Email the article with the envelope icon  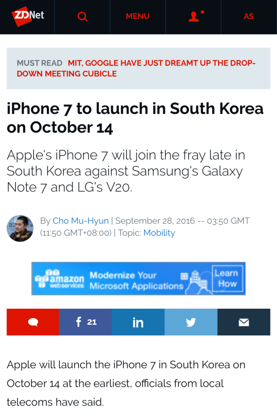[x=244, y=322]
